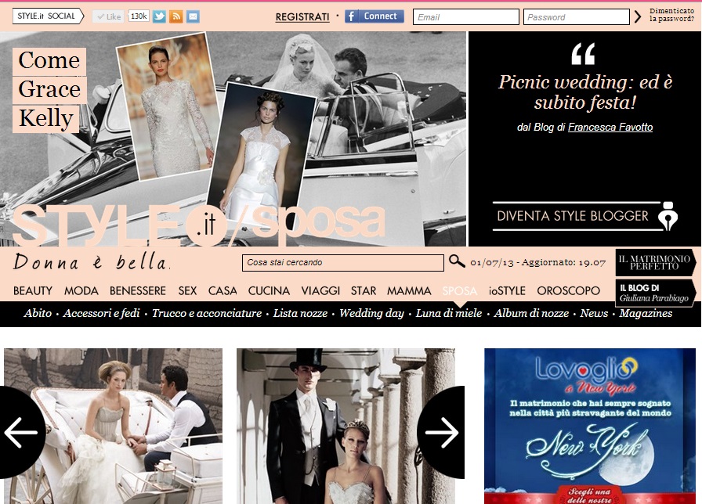Advance carousel with right arrow
This screenshot has width=702, height=504.
(x=441, y=431)
